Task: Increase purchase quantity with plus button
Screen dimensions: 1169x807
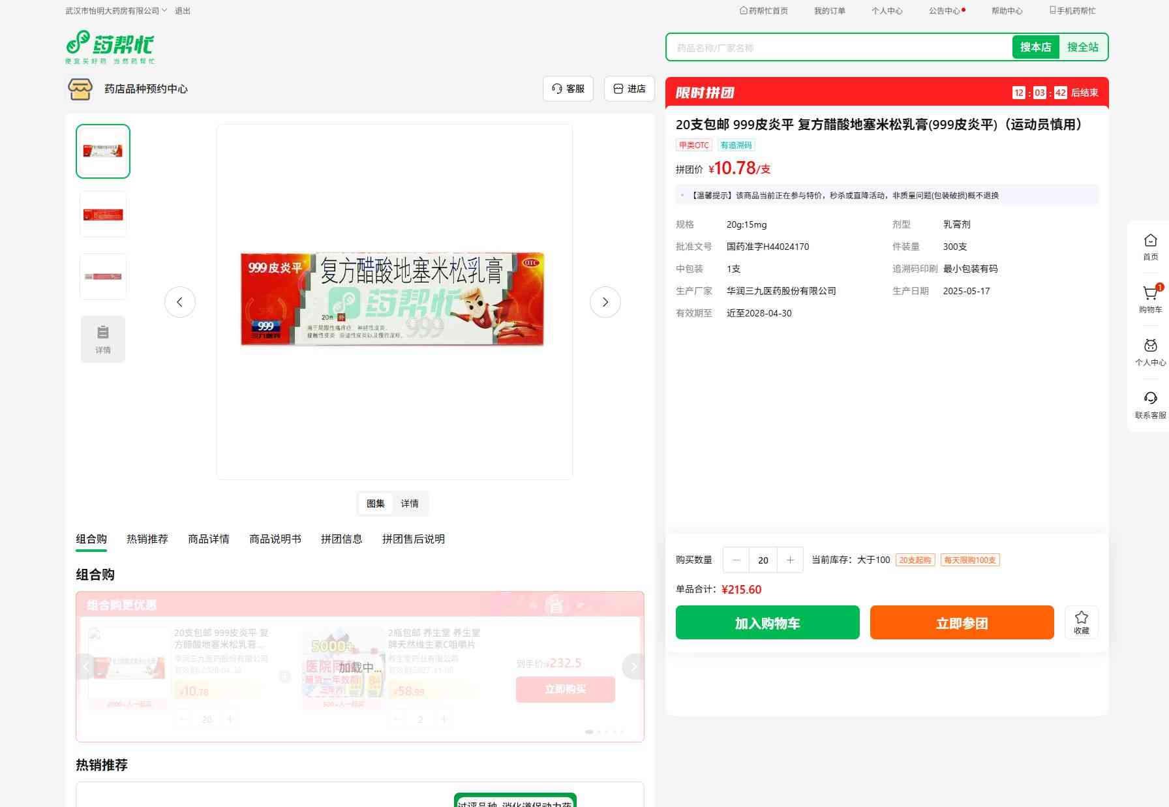Action: click(790, 560)
